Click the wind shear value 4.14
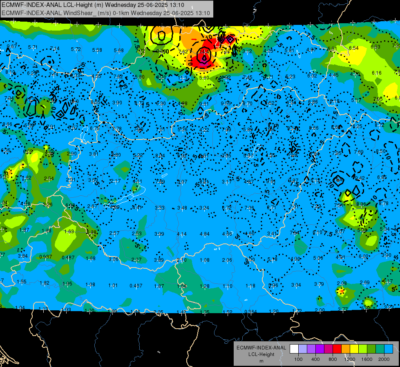 (182, 234)
